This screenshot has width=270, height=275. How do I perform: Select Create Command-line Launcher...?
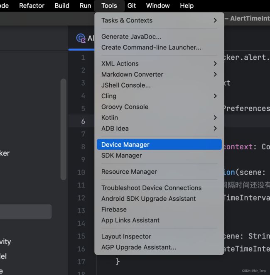pos(159,47)
